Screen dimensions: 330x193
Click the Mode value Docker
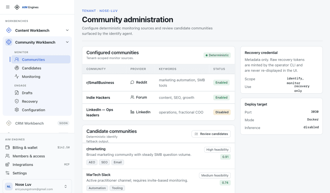pyautogui.click(x=313, y=119)
